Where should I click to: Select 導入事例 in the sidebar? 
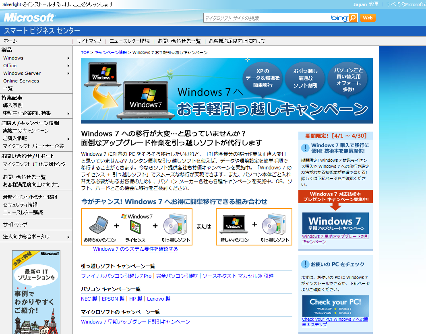tap(12, 105)
